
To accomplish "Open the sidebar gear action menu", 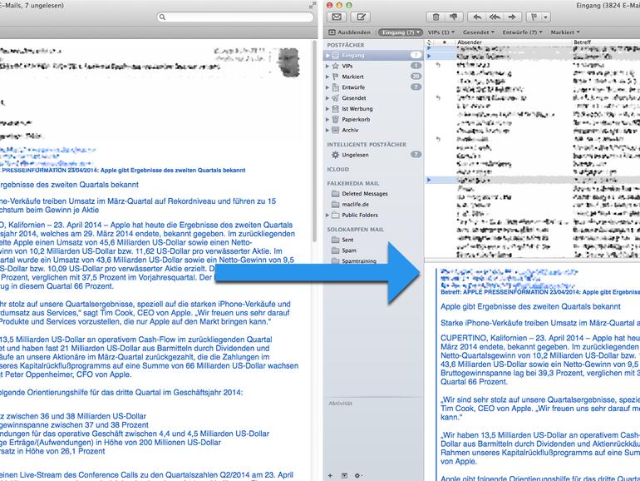I will pos(358,476).
